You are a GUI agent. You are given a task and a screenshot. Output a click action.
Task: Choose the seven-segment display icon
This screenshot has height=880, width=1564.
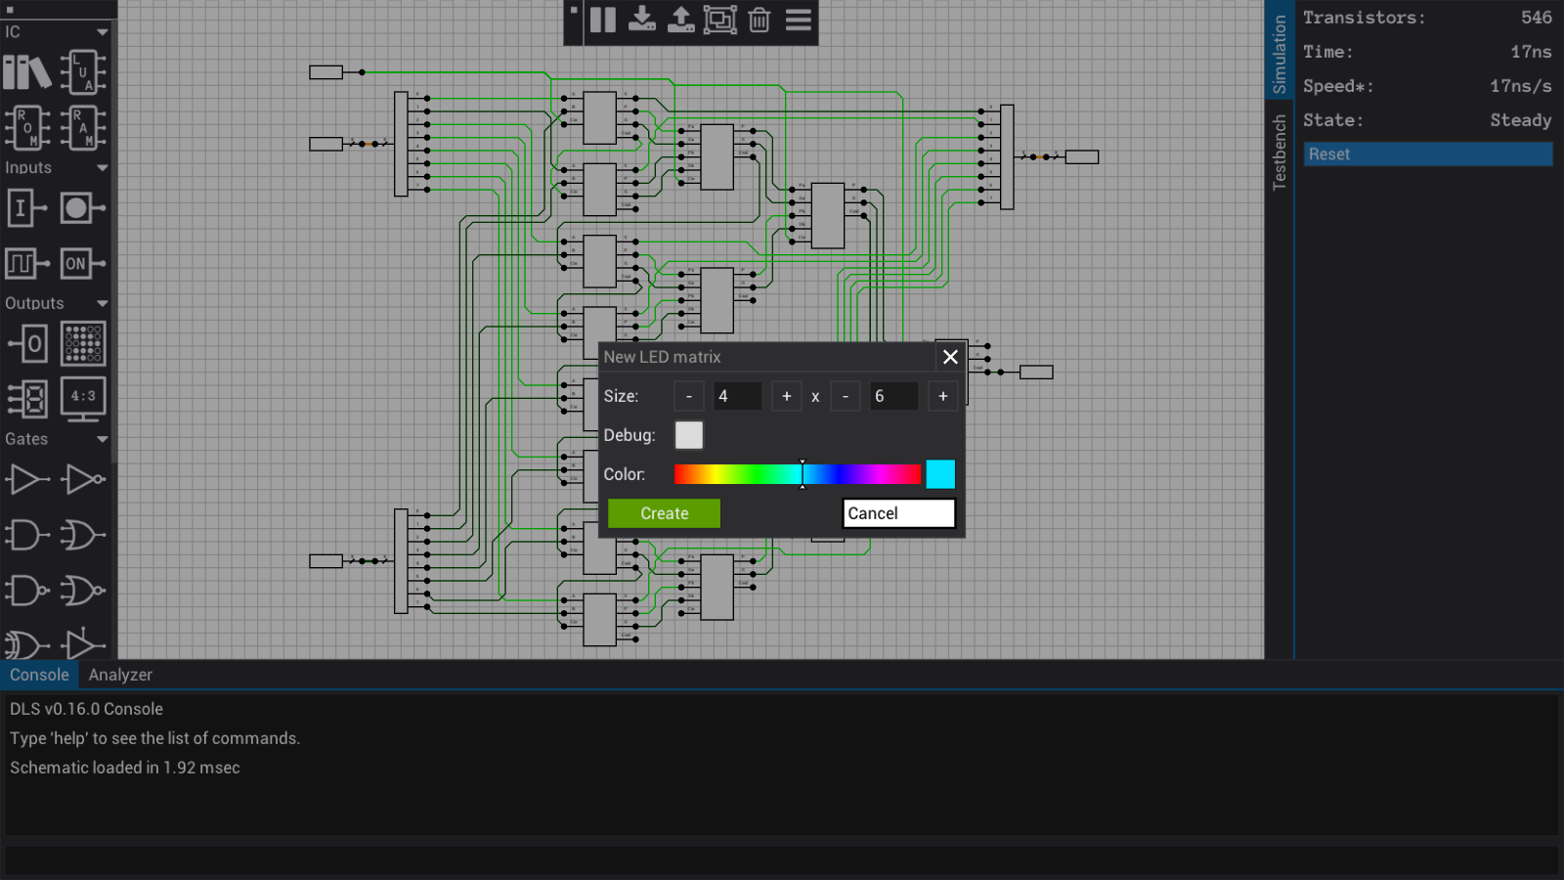coord(27,399)
